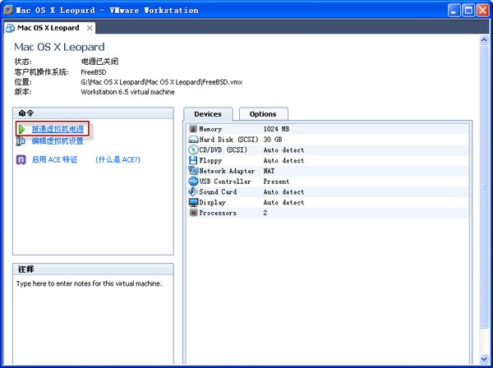Screen dimensions: 493x368
Task: Click the Workstation 6.5 virtual machine text
Action: point(127,92)
